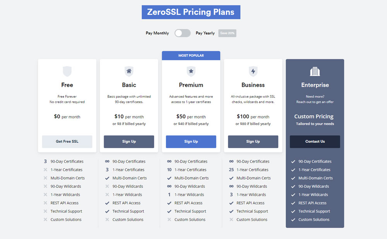Select the Pay Monthly option label
This screenshot has width=387, height=239.
coord(157,33)
